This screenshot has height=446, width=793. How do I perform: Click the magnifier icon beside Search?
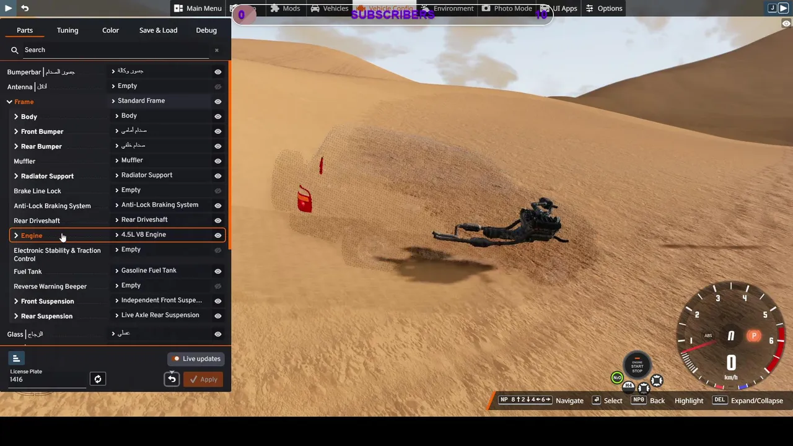(15, 50)
